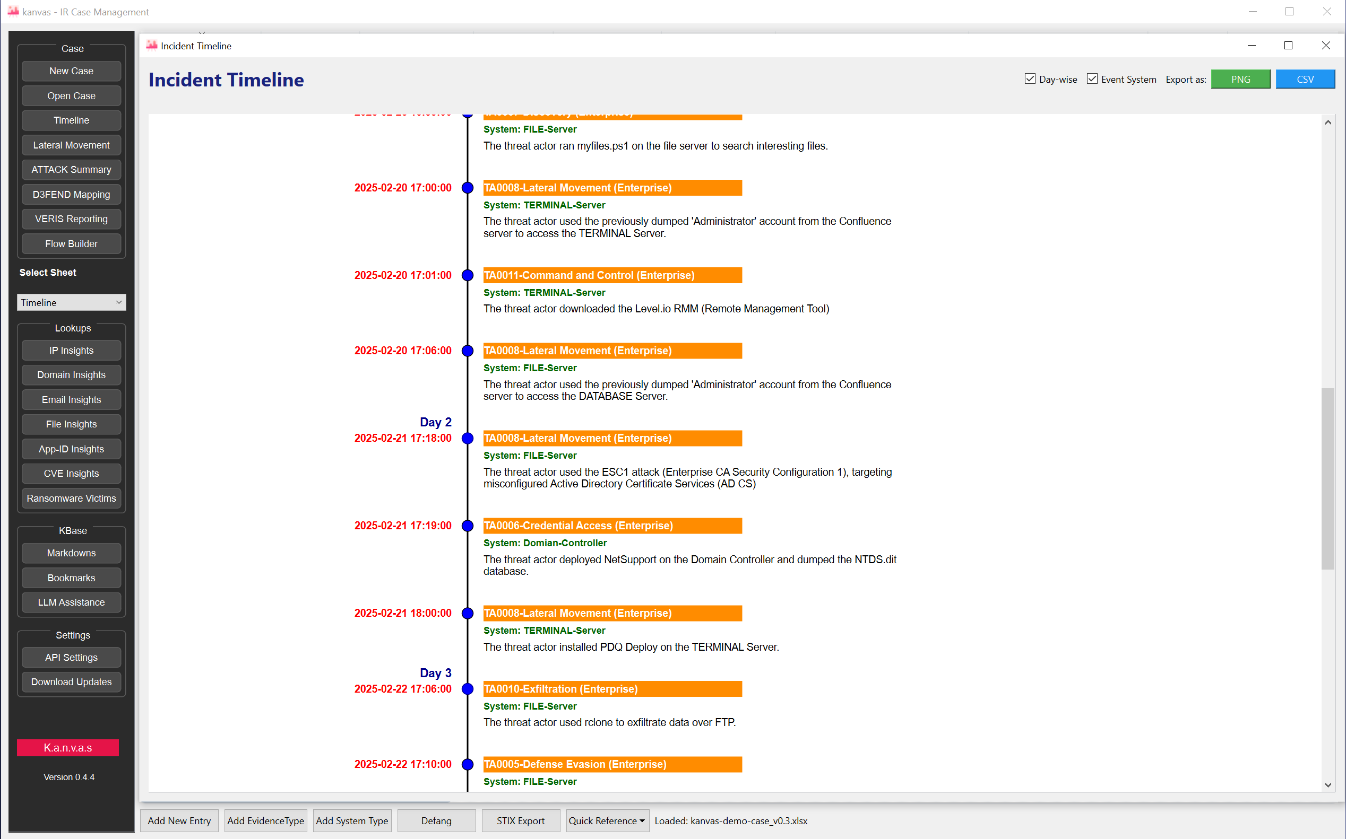Export the timeline as PNG
Image resolution: width=1346 pixels, height=839 pixels.
click(x=1240, y=79)
